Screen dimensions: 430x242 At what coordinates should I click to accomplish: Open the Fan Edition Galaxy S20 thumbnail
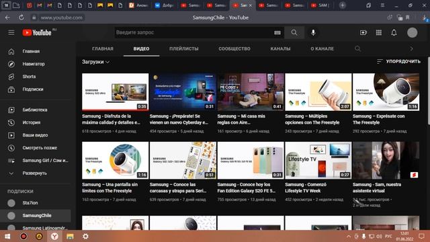251,161
